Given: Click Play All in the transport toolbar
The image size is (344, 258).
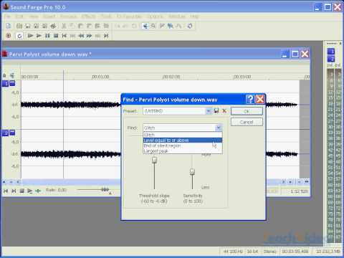Looking at the screenshot, I should [x=30, y=36].
